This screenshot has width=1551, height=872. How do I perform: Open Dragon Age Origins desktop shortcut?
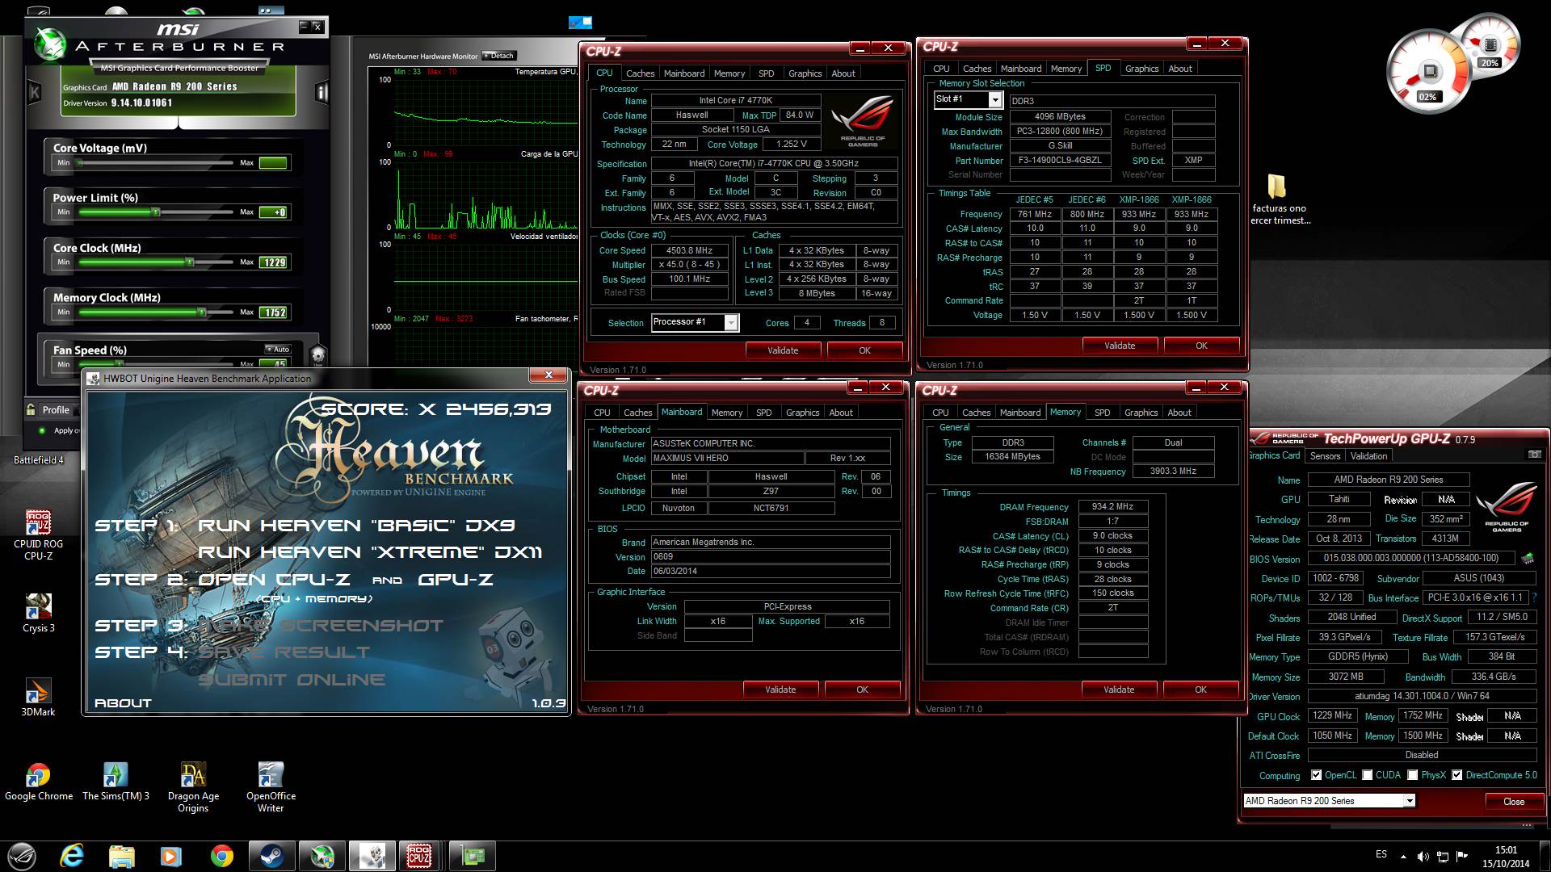193,788
